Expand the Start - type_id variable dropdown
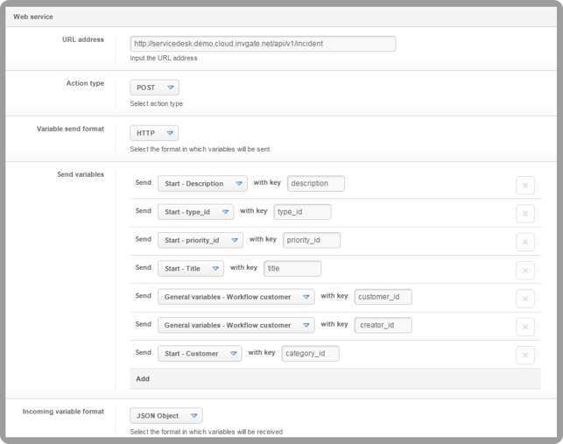The image size is (563, 444). point(195,212)
